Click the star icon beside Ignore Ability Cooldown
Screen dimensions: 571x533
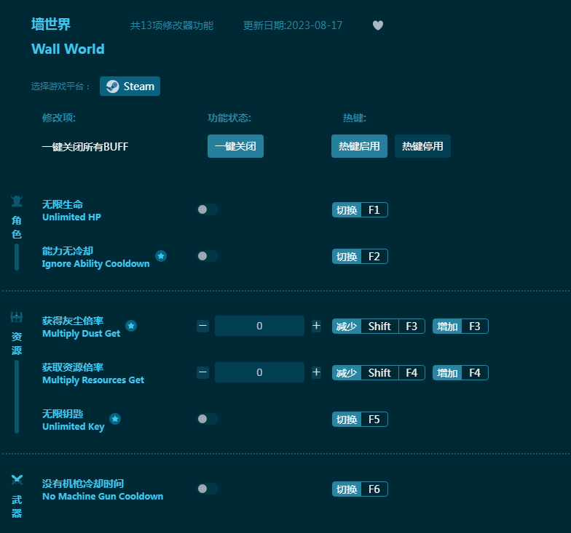[x=161, y=256]
